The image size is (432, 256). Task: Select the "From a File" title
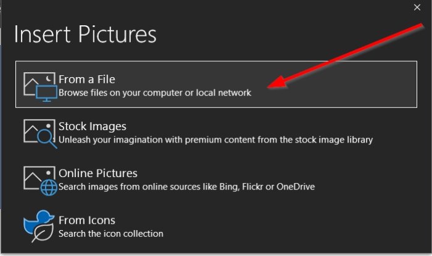click(87, 80)
